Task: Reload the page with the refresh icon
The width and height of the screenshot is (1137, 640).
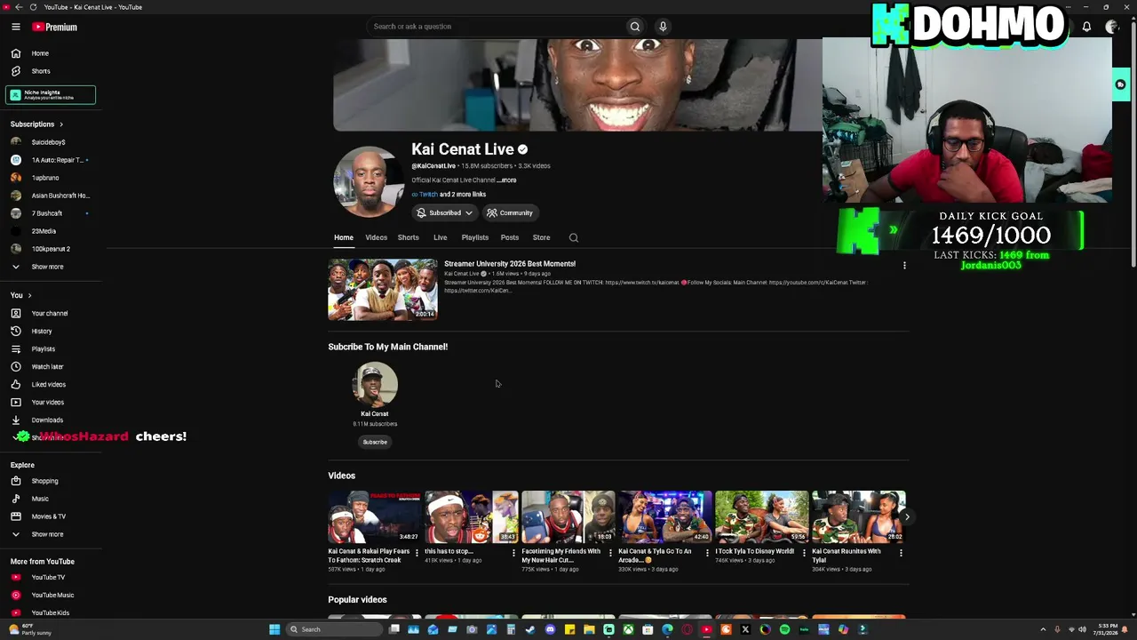Action: (x=34, y=7)
